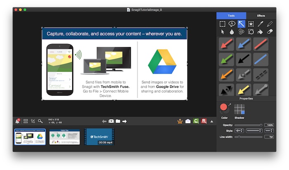
Task: Choose the blue line quick style
Action: (261, 59)
